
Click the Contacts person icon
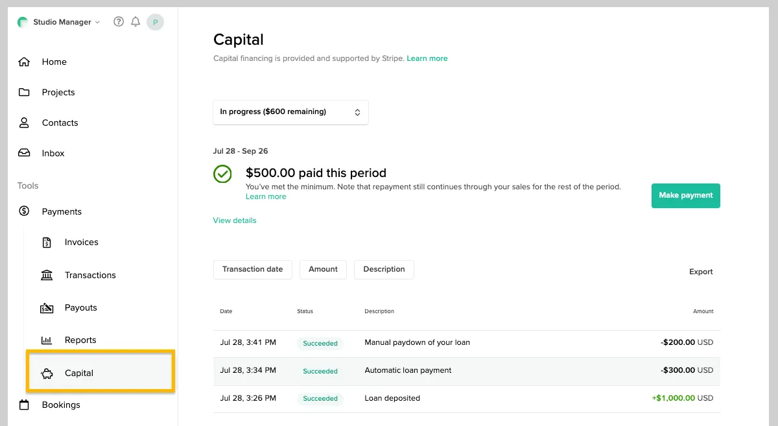click(24, 123)
